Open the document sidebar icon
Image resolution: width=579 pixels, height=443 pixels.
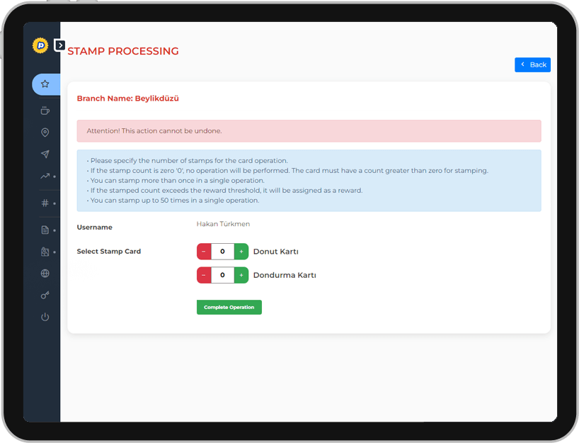(x=45, y=230)
